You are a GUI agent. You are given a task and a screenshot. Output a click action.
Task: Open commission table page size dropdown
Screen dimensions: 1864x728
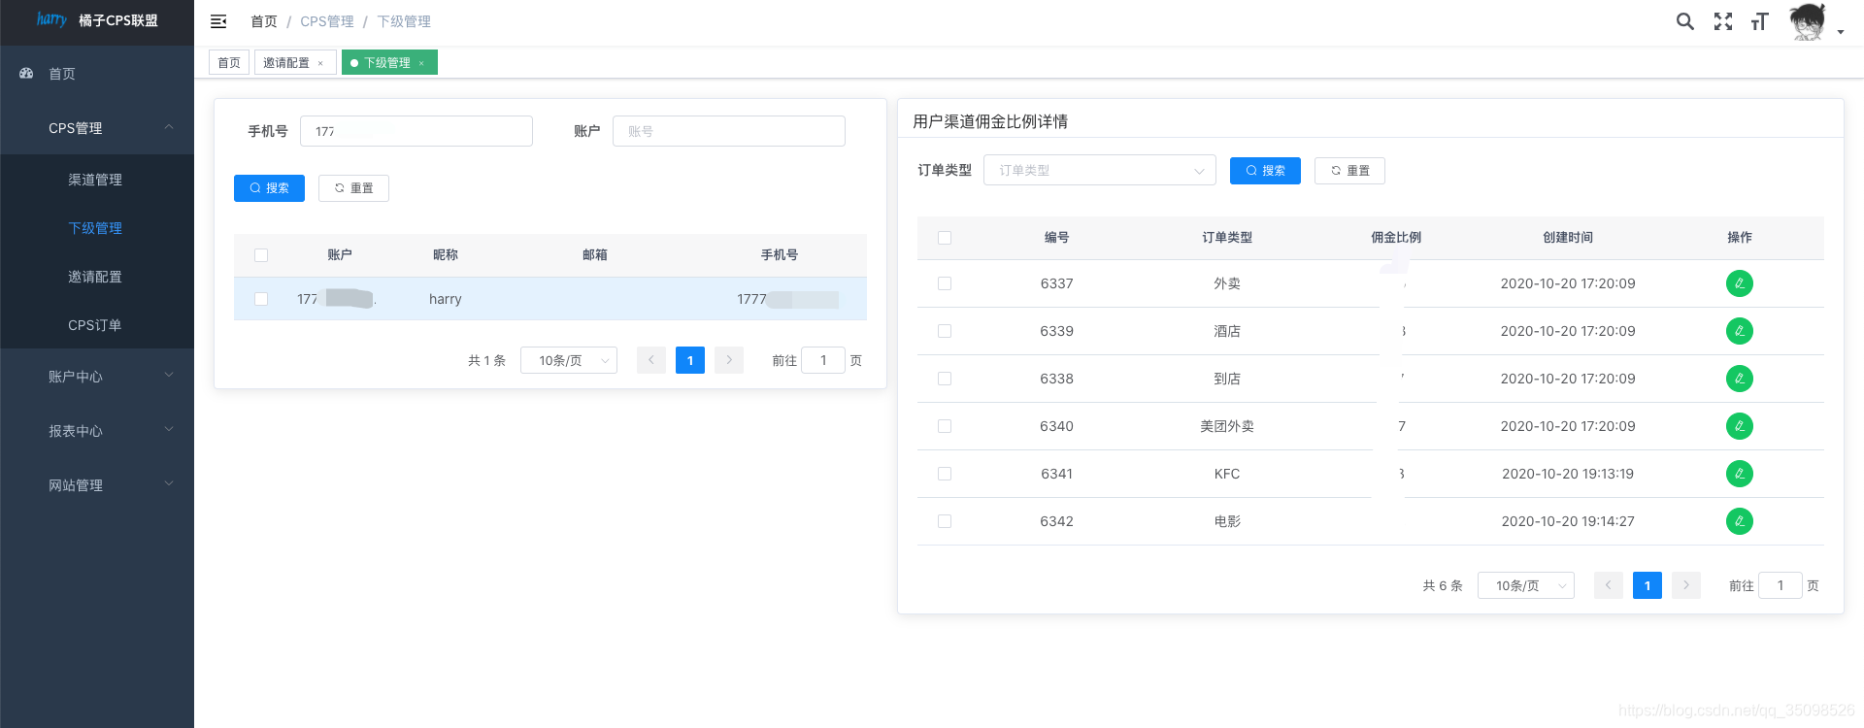click(1526, 585)
